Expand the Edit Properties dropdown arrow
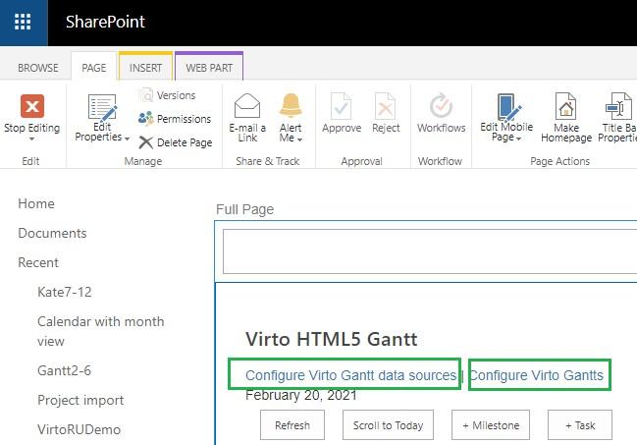The image size is (637, 445). point(127,139)
